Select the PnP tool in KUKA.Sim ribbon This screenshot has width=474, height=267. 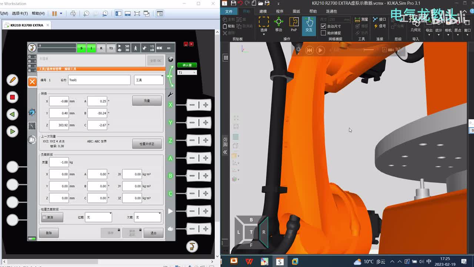pyautogui.click(x=294, y=24)
